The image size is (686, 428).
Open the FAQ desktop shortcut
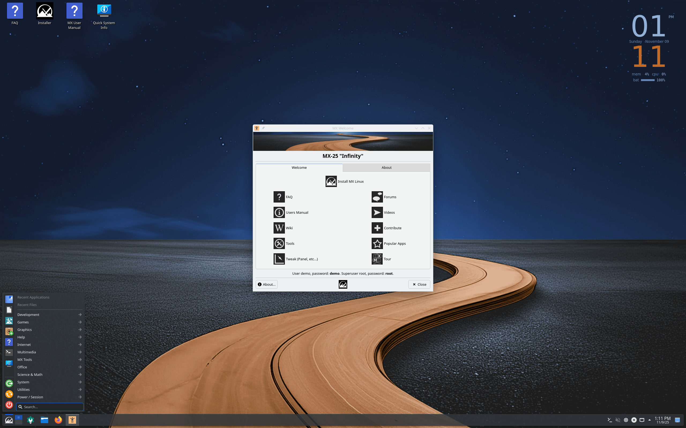click(x=15, y=14)
